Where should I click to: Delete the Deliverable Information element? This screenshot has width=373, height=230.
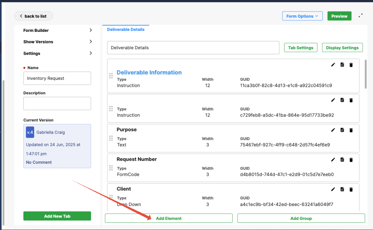351,65
